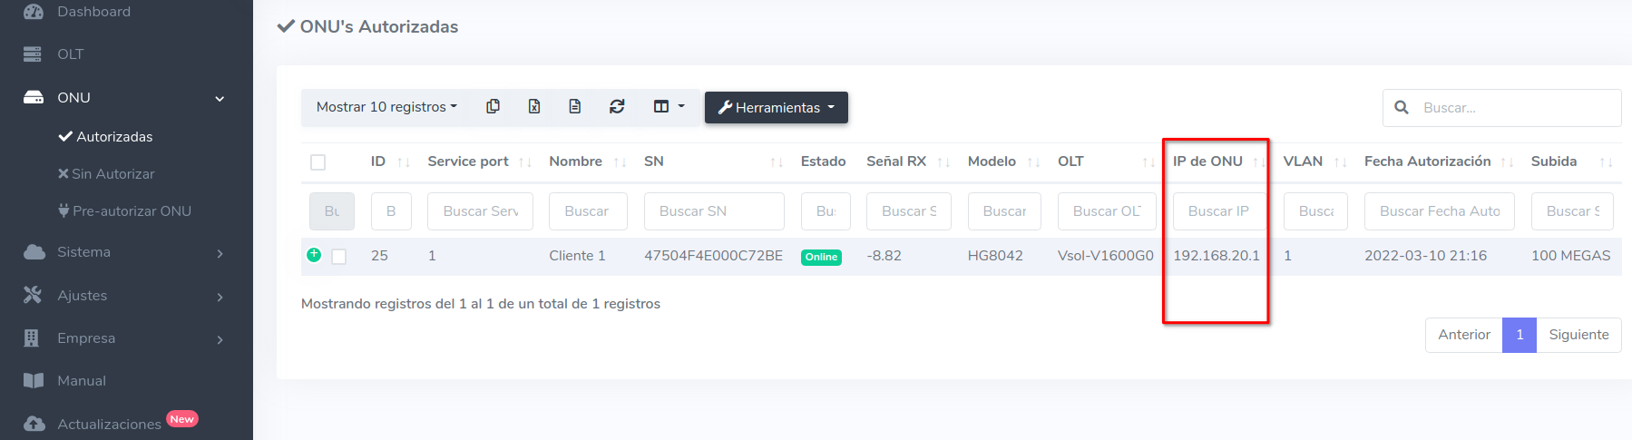Viewport: 1632px width, 440px height.
Task: Open the column visibility dropdown icon
Action: coord(669,107)
